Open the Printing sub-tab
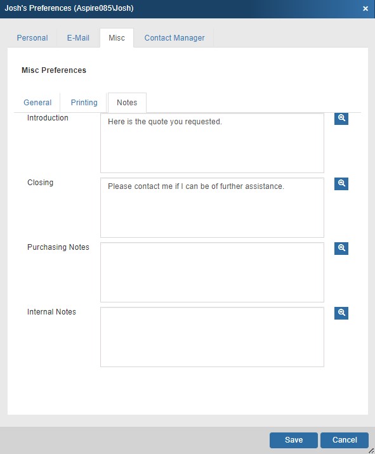Screen dimensions: 375x454 pos(84,103)
